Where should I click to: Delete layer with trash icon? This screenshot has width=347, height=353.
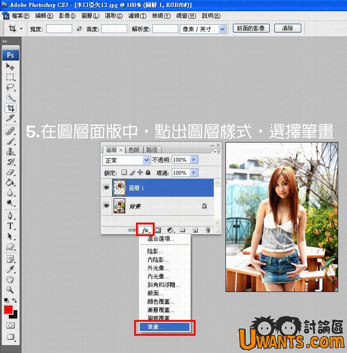208,230
